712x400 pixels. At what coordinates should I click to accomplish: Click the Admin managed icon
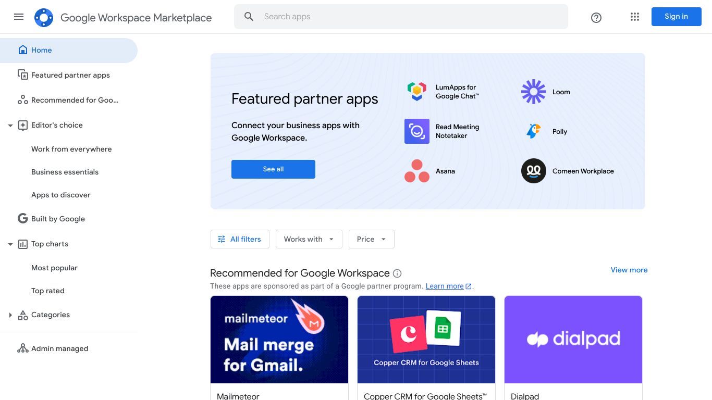click(x=23, y=348)
